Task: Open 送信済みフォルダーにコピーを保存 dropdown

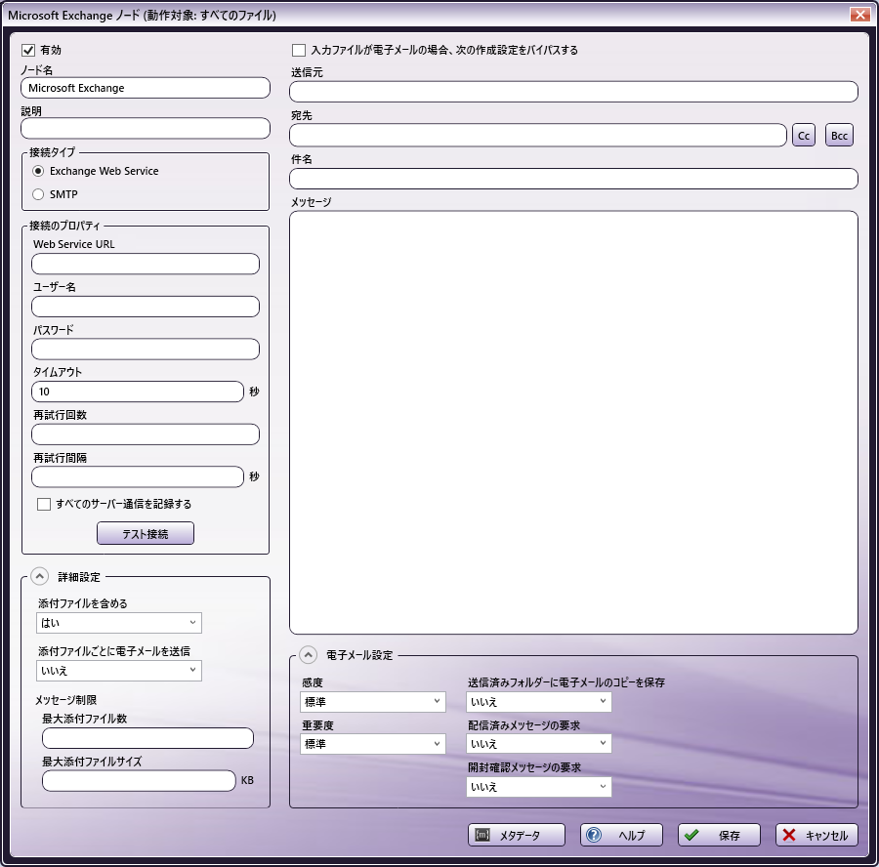Action: [x=539, y=702]
